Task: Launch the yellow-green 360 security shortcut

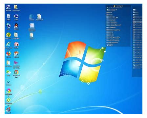Action: [9, 35]
